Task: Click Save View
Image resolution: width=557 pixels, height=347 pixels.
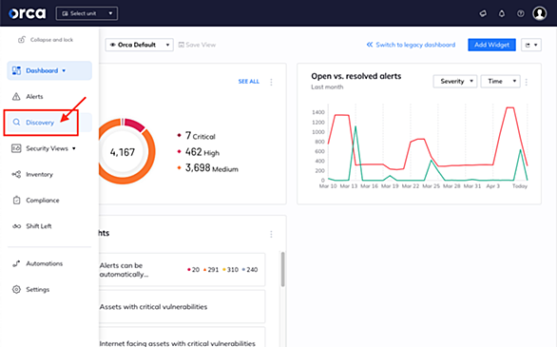Action: pyautogui.click(x=197, y=45)
